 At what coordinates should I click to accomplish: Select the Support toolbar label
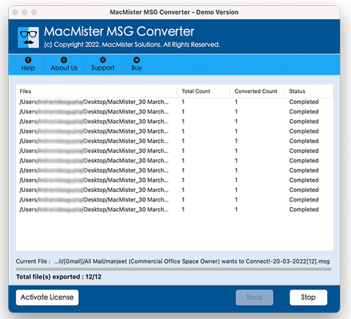click(103, 68)
